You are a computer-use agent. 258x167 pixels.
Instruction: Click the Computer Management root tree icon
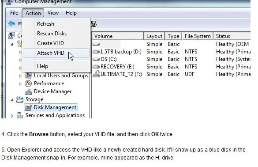tap(11, 36)
